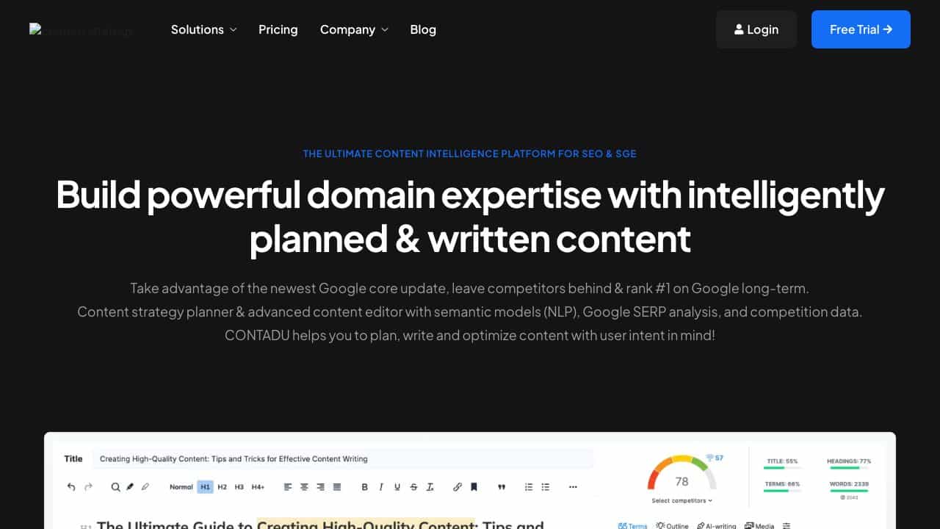Clear text formatting with the Tx icon

pyautogui.click(x=430, y=486)
